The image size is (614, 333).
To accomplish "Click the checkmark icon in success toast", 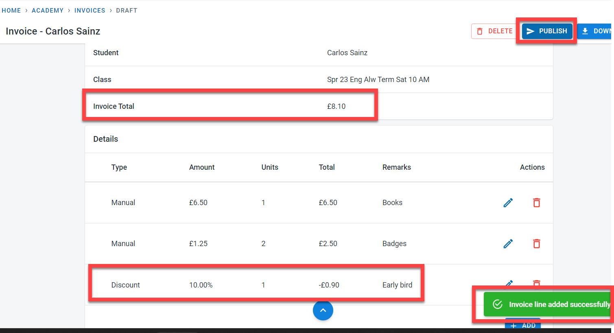I will click(x=498, y=304).
